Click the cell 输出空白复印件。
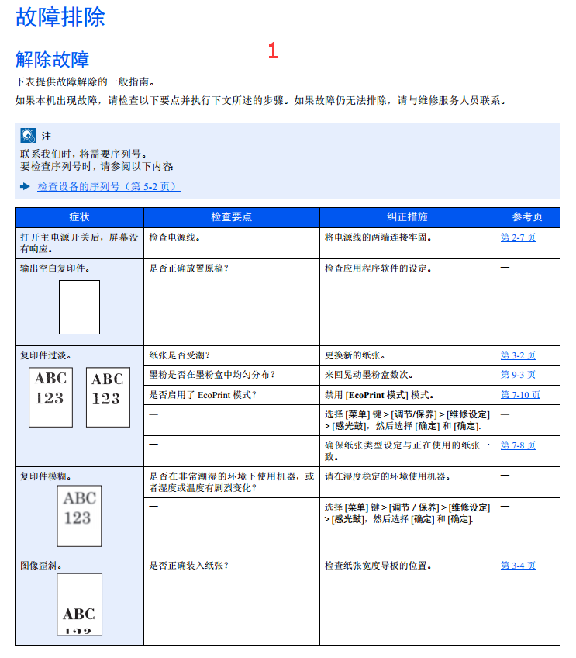Screen dimensions: 576x658 79,302
